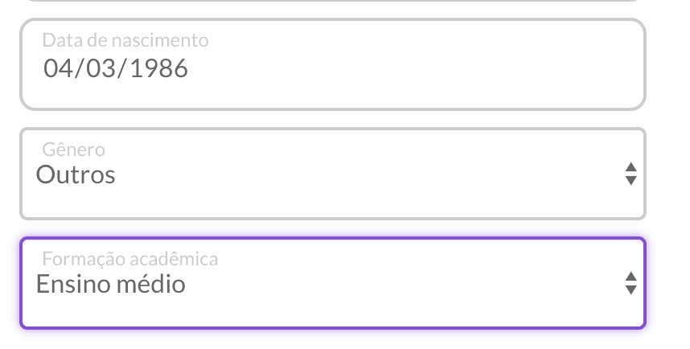Open the Formação acadêmica dropdown
Screen dimensions: 690x349
332,283
